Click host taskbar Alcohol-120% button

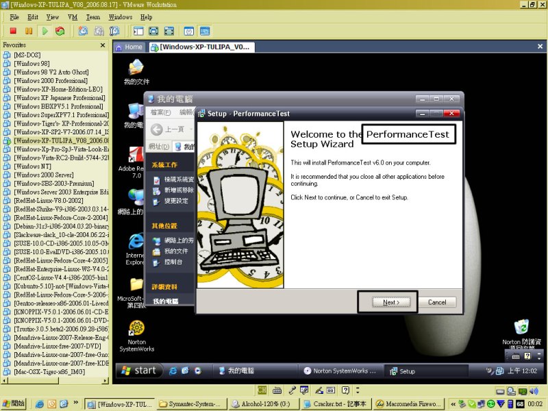pyautogui.click(x=263, y=404)
